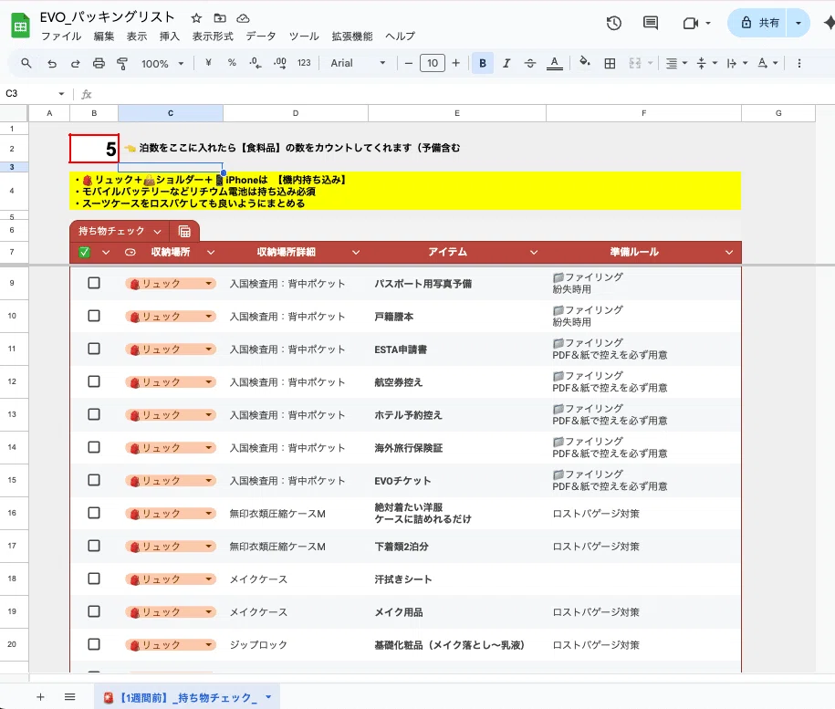
Task: Open the 編集 menu
Action: [104, 36]
